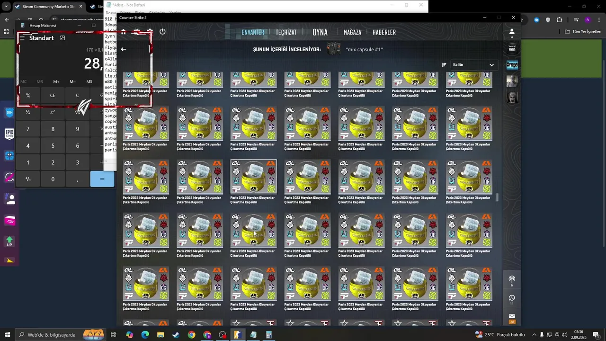
Task: Go back with the CS2 arrow
Action: click(x=124, y=49)
